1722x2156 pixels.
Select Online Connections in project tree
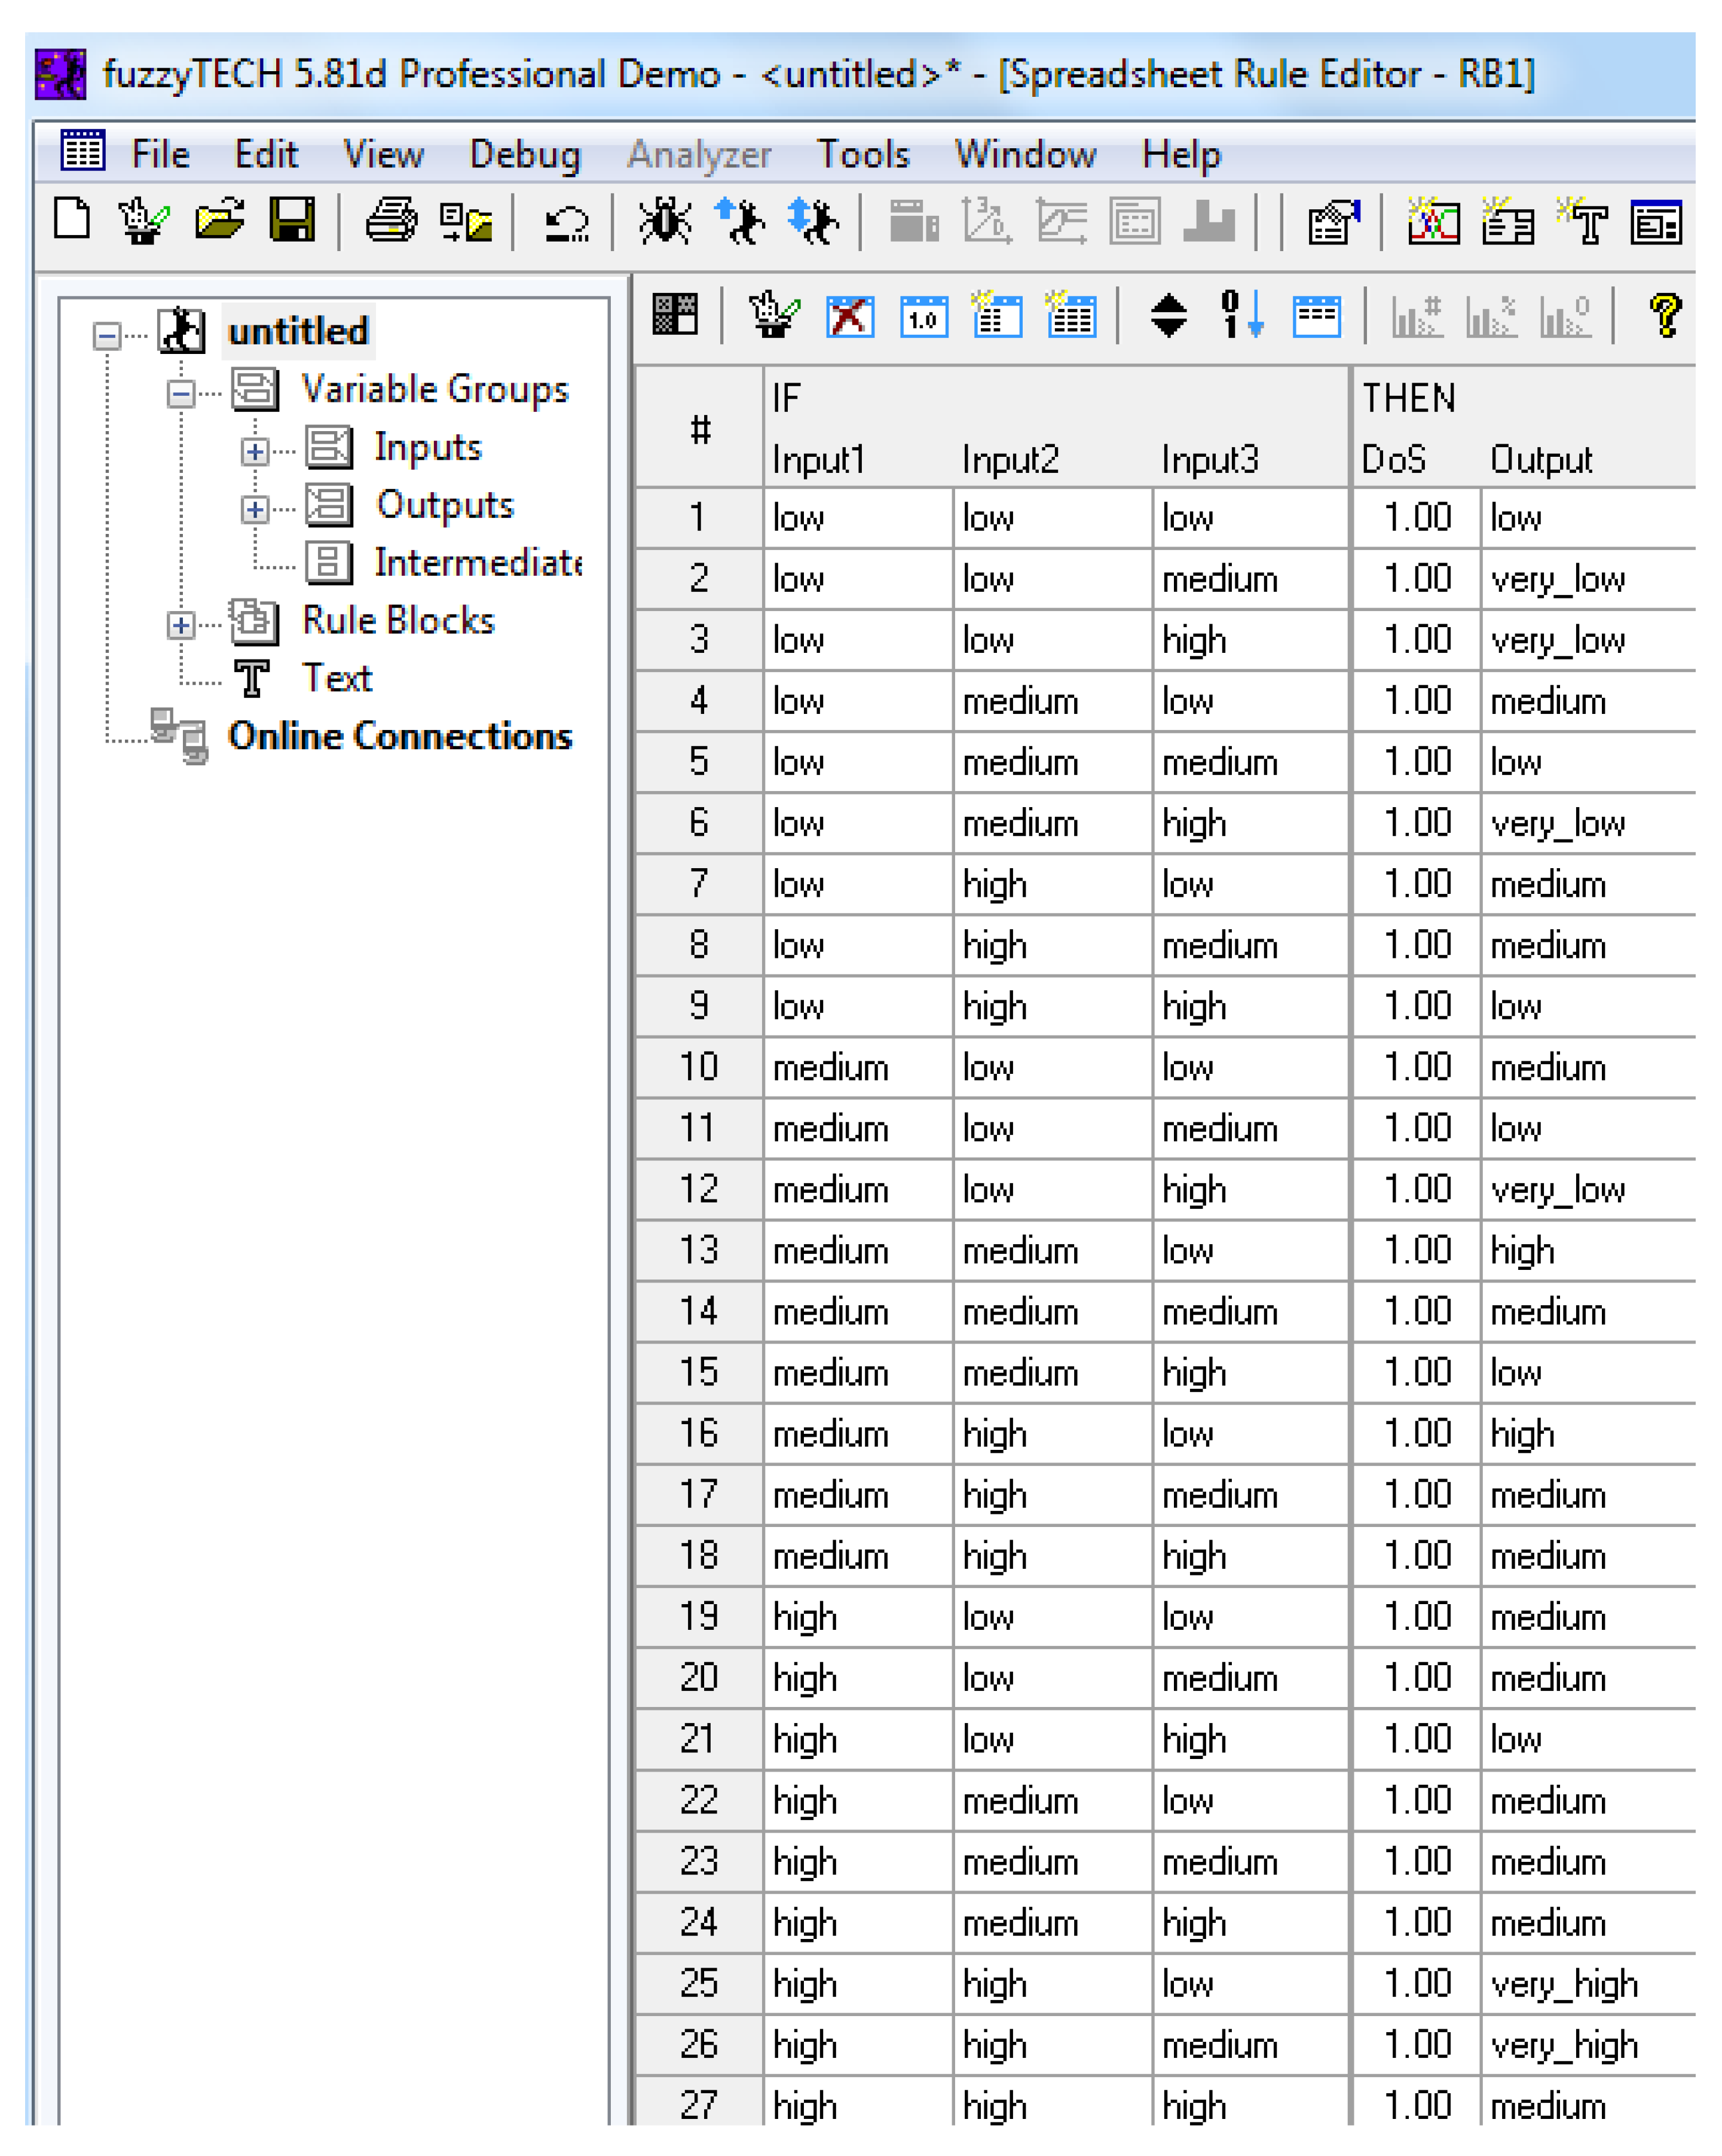click(399, 736)
